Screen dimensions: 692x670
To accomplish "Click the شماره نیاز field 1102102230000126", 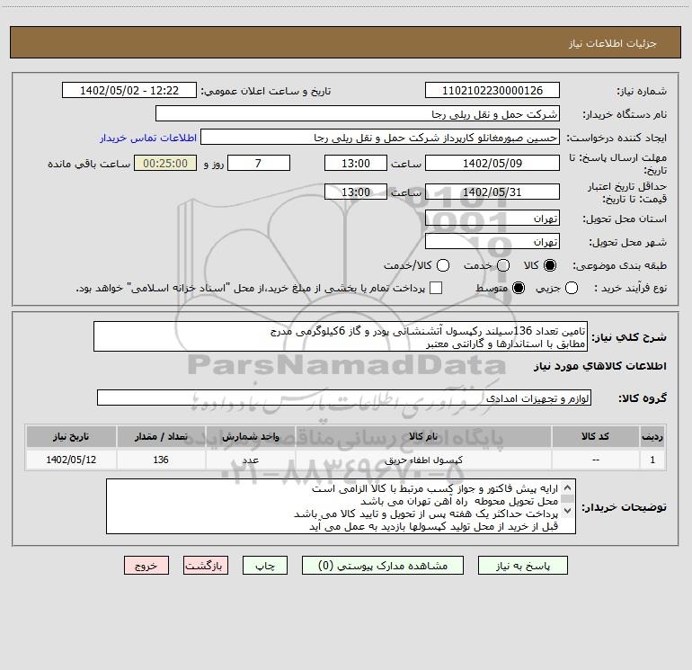I will point(492,91).
